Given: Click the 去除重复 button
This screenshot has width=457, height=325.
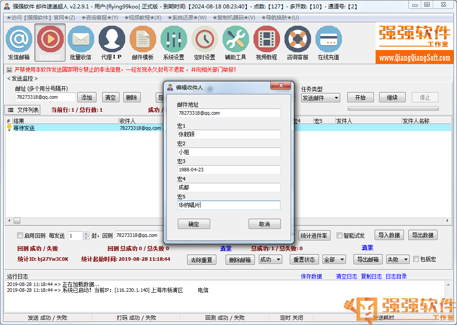Looking at the screenshot, I should tap(202, 259).
